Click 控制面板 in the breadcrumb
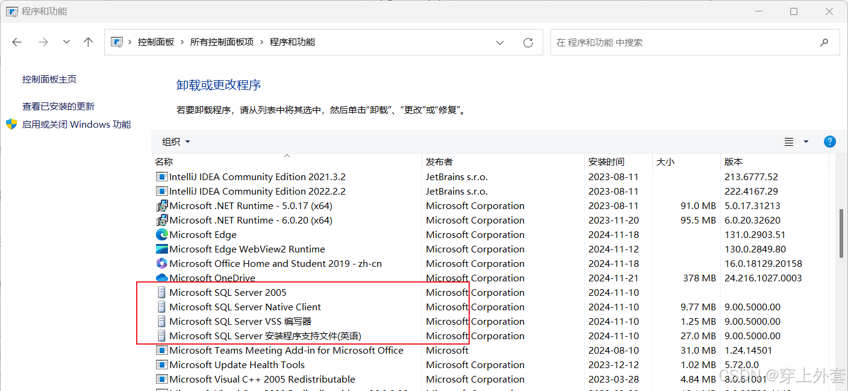 pos(156,42)
